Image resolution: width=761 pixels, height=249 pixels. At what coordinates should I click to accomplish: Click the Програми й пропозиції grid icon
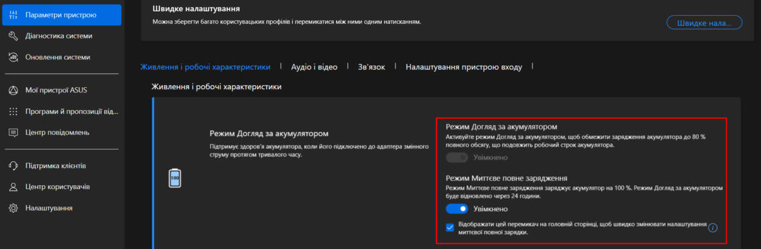[x=13, y=112]
